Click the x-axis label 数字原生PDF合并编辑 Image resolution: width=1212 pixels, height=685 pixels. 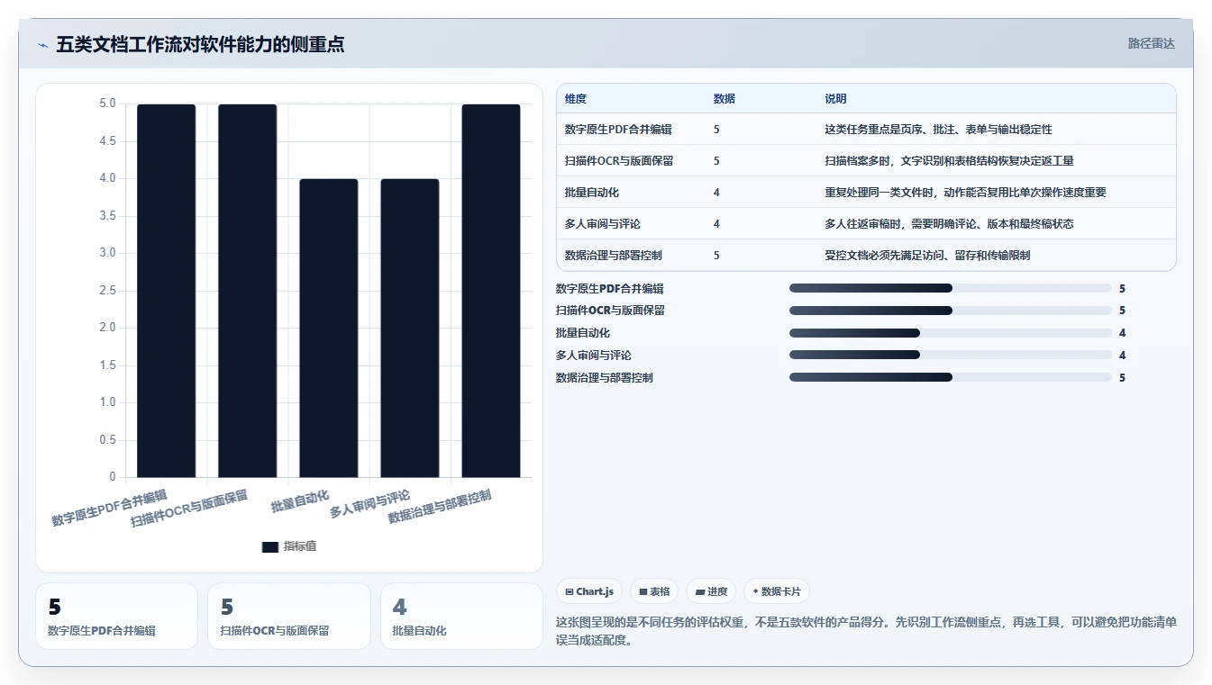point(110,508)
